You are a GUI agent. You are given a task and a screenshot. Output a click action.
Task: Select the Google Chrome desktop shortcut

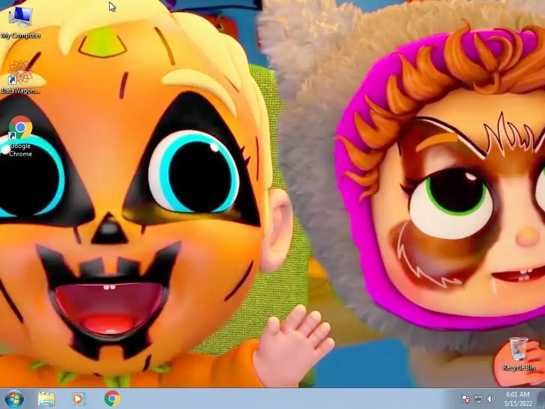click(x=21, y=136)
